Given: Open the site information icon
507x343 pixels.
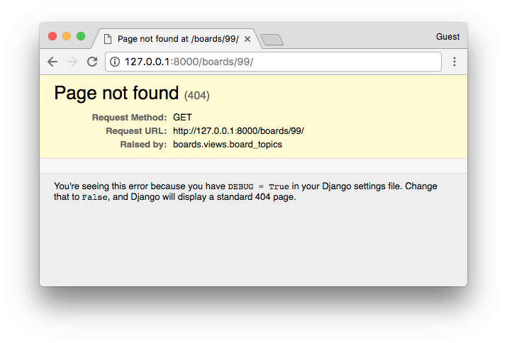Looking at the screenshot, I should (x=115, y=62).
